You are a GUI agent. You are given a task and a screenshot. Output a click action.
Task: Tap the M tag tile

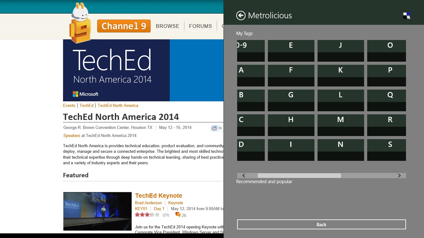click(341, 125)
